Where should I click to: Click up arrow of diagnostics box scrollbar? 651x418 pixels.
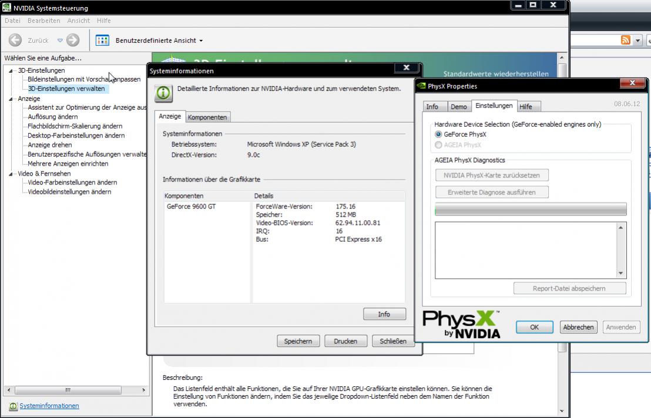tap(620, 227)
